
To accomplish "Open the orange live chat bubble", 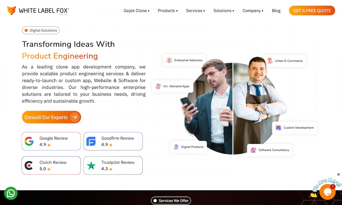I will (327, 192).
